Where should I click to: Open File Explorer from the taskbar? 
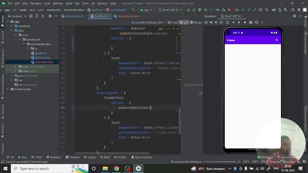point(105,169)
